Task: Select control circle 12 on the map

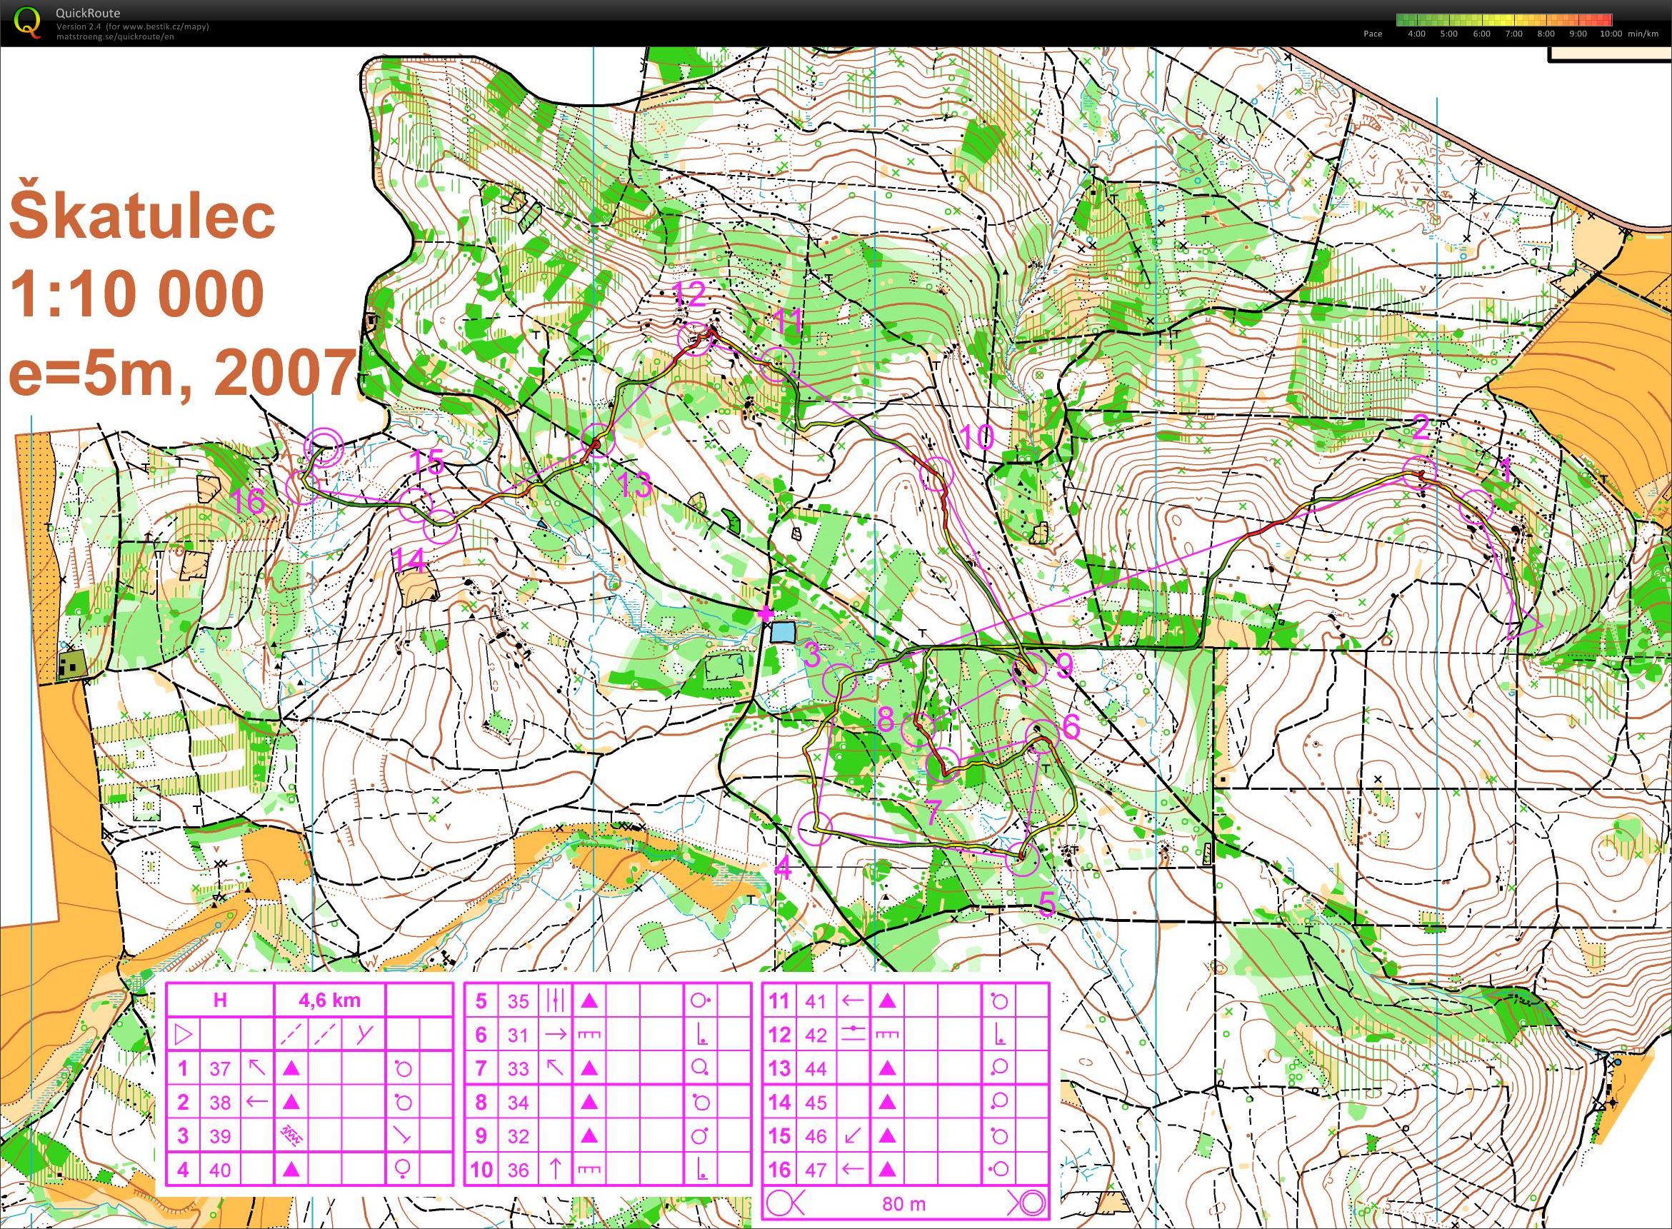Action: point(695,339)
